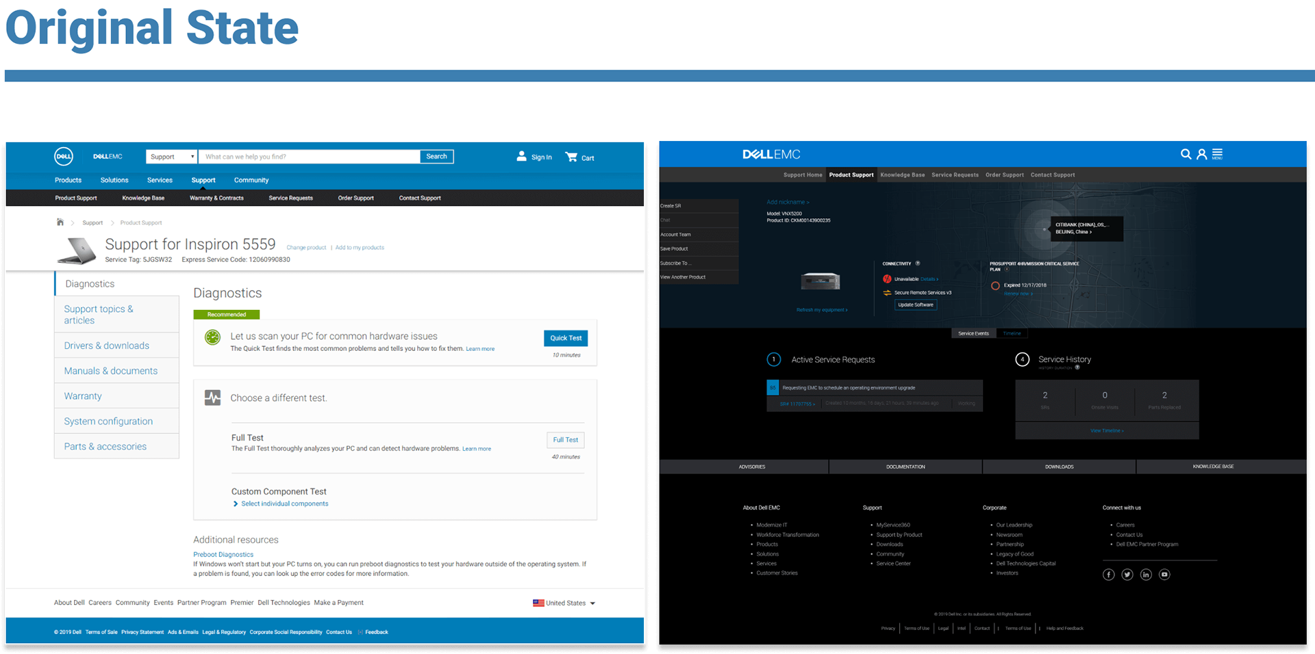Open the DOCUMENTATION tab
The width and height of the screenshot is (1315, 654).
click(905, 467)
